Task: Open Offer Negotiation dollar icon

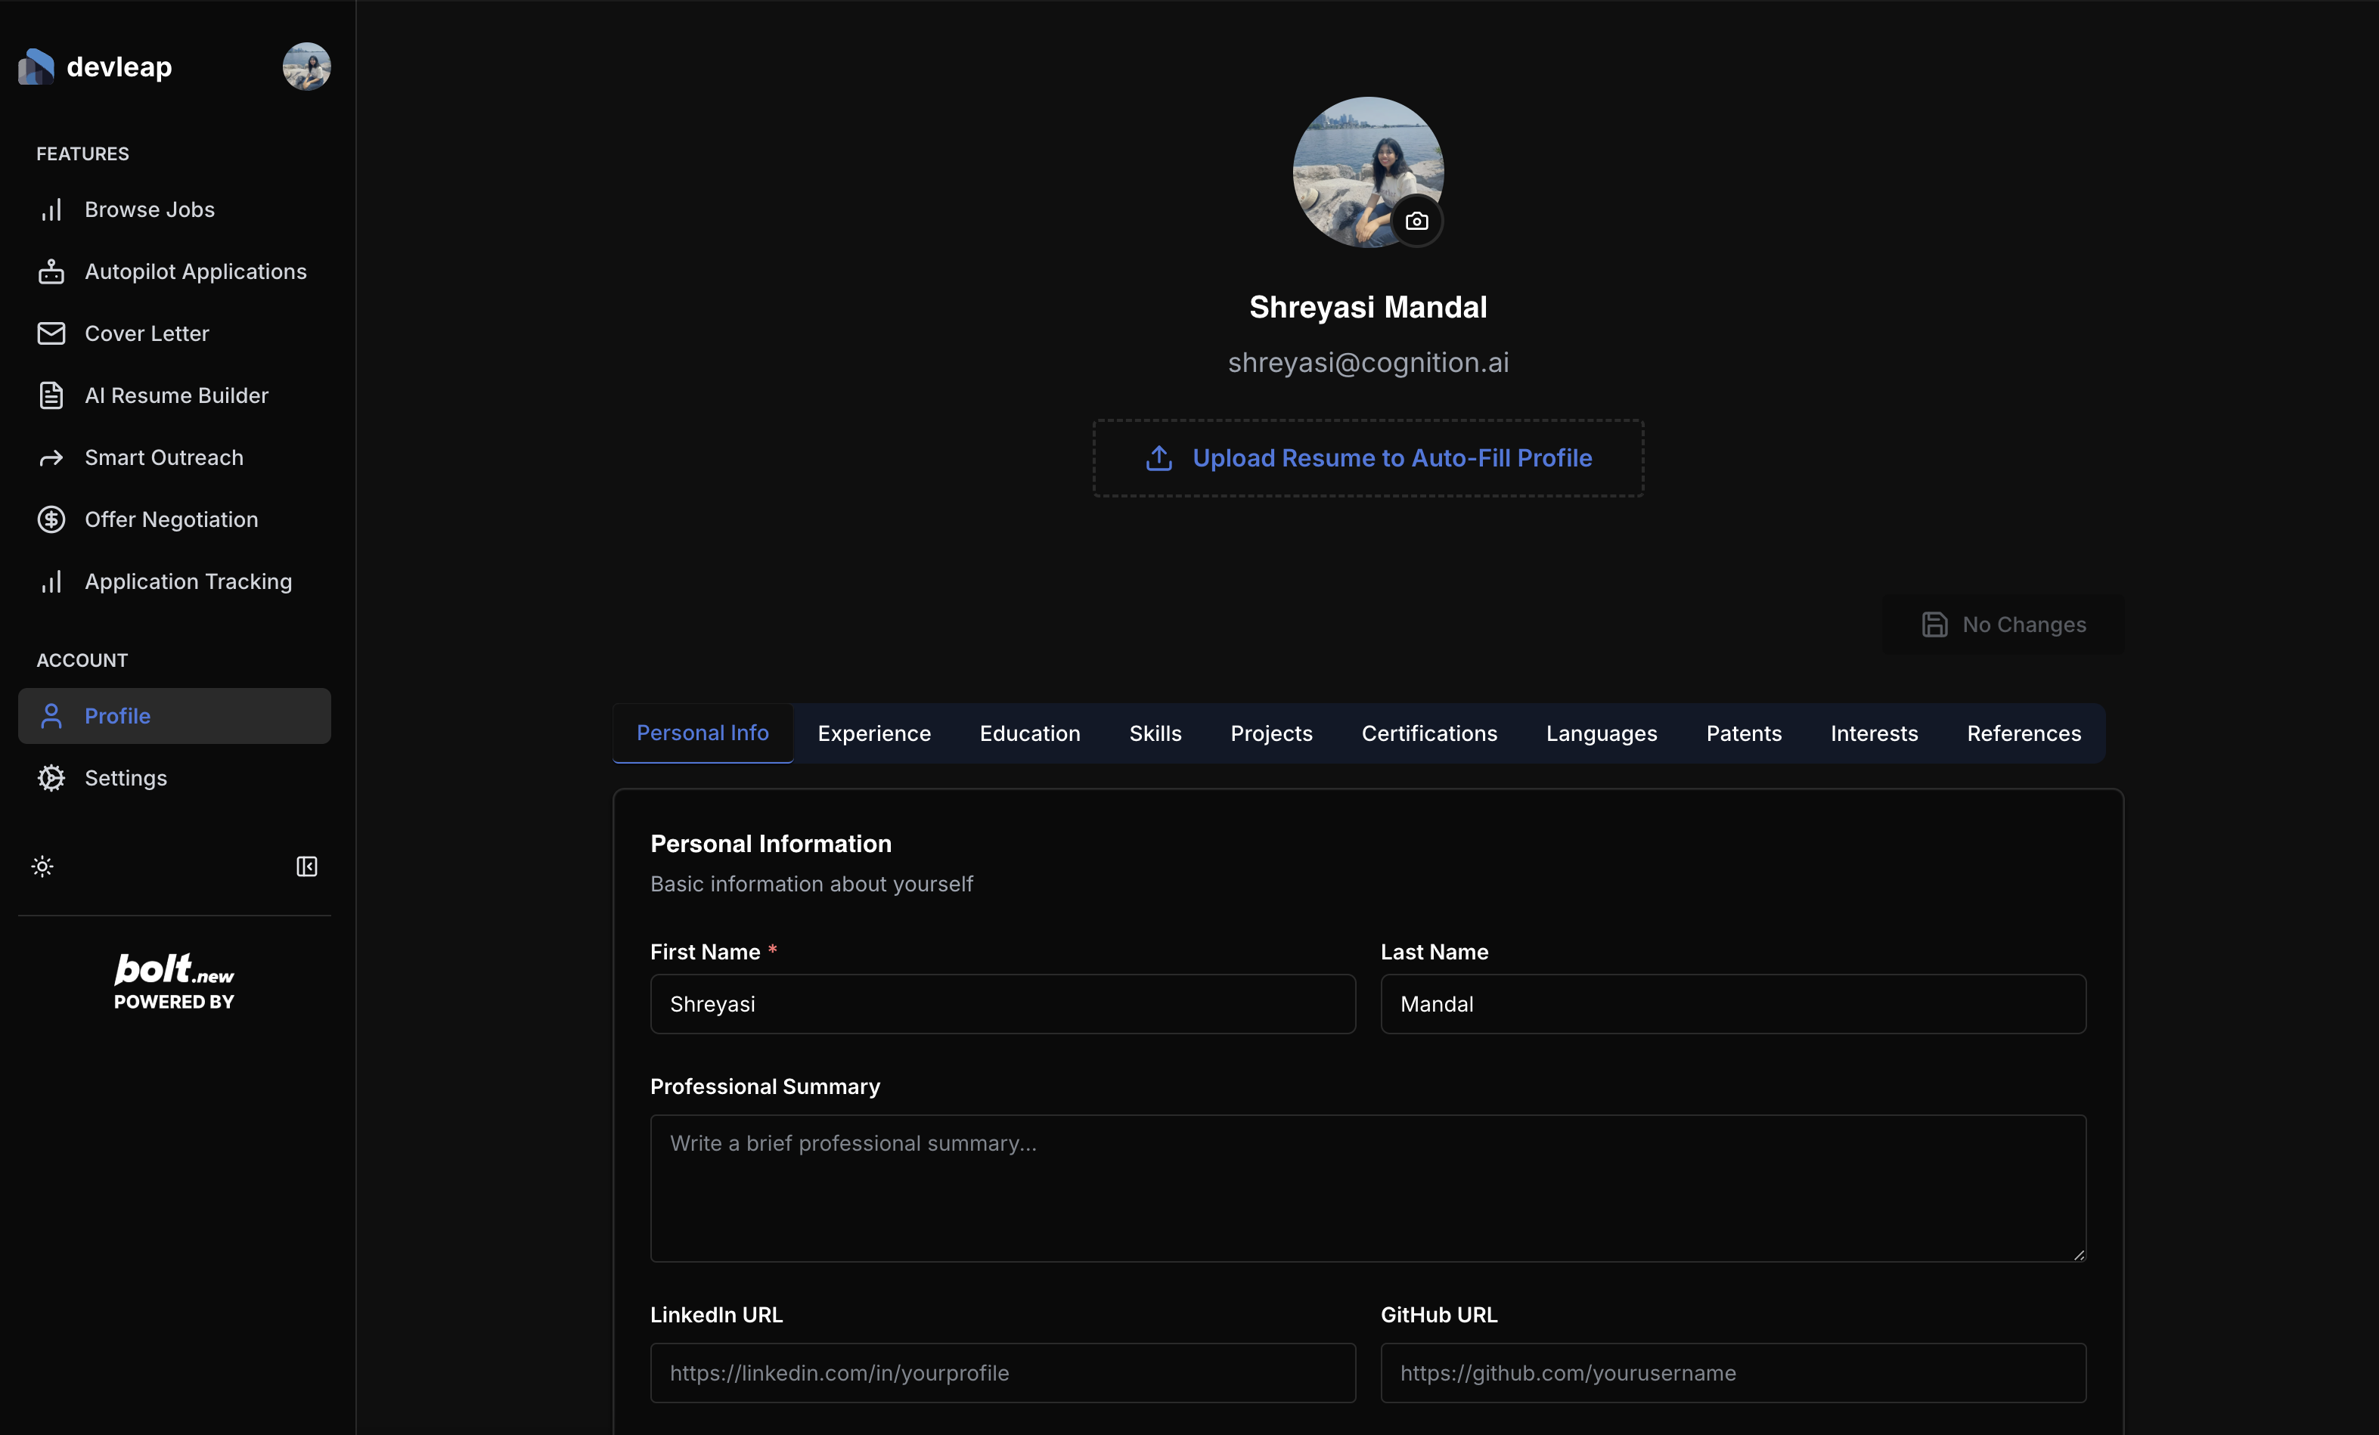Action: (x=51, y=520)
